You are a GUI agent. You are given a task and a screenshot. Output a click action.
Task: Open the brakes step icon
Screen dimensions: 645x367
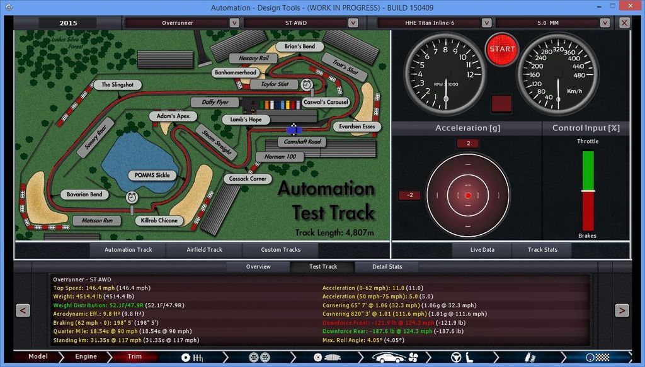[x=328, y=358]
